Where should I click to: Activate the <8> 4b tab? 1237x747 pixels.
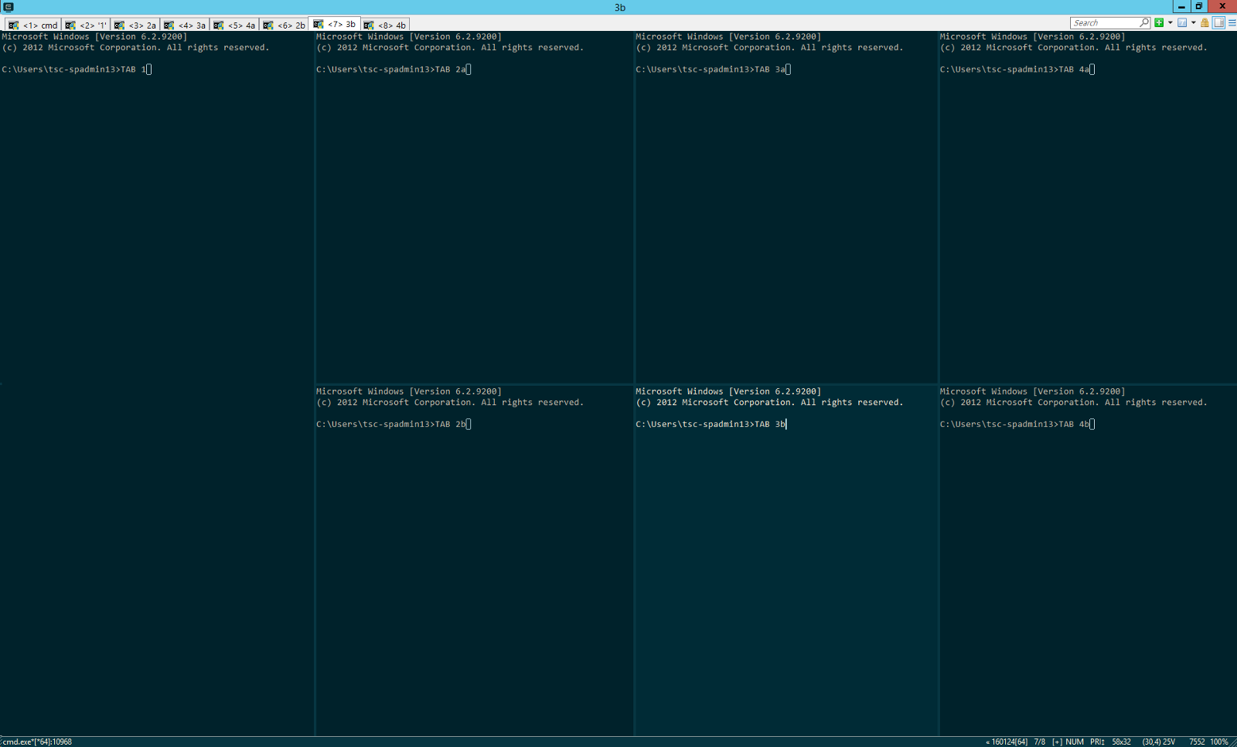[x=385, y=26]
